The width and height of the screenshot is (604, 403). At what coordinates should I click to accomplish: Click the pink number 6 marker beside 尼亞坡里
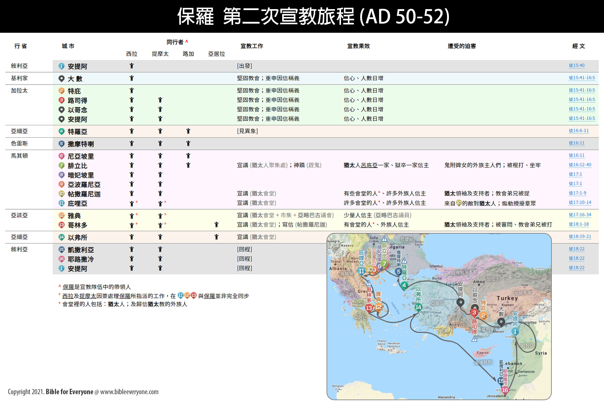point(61,156)
